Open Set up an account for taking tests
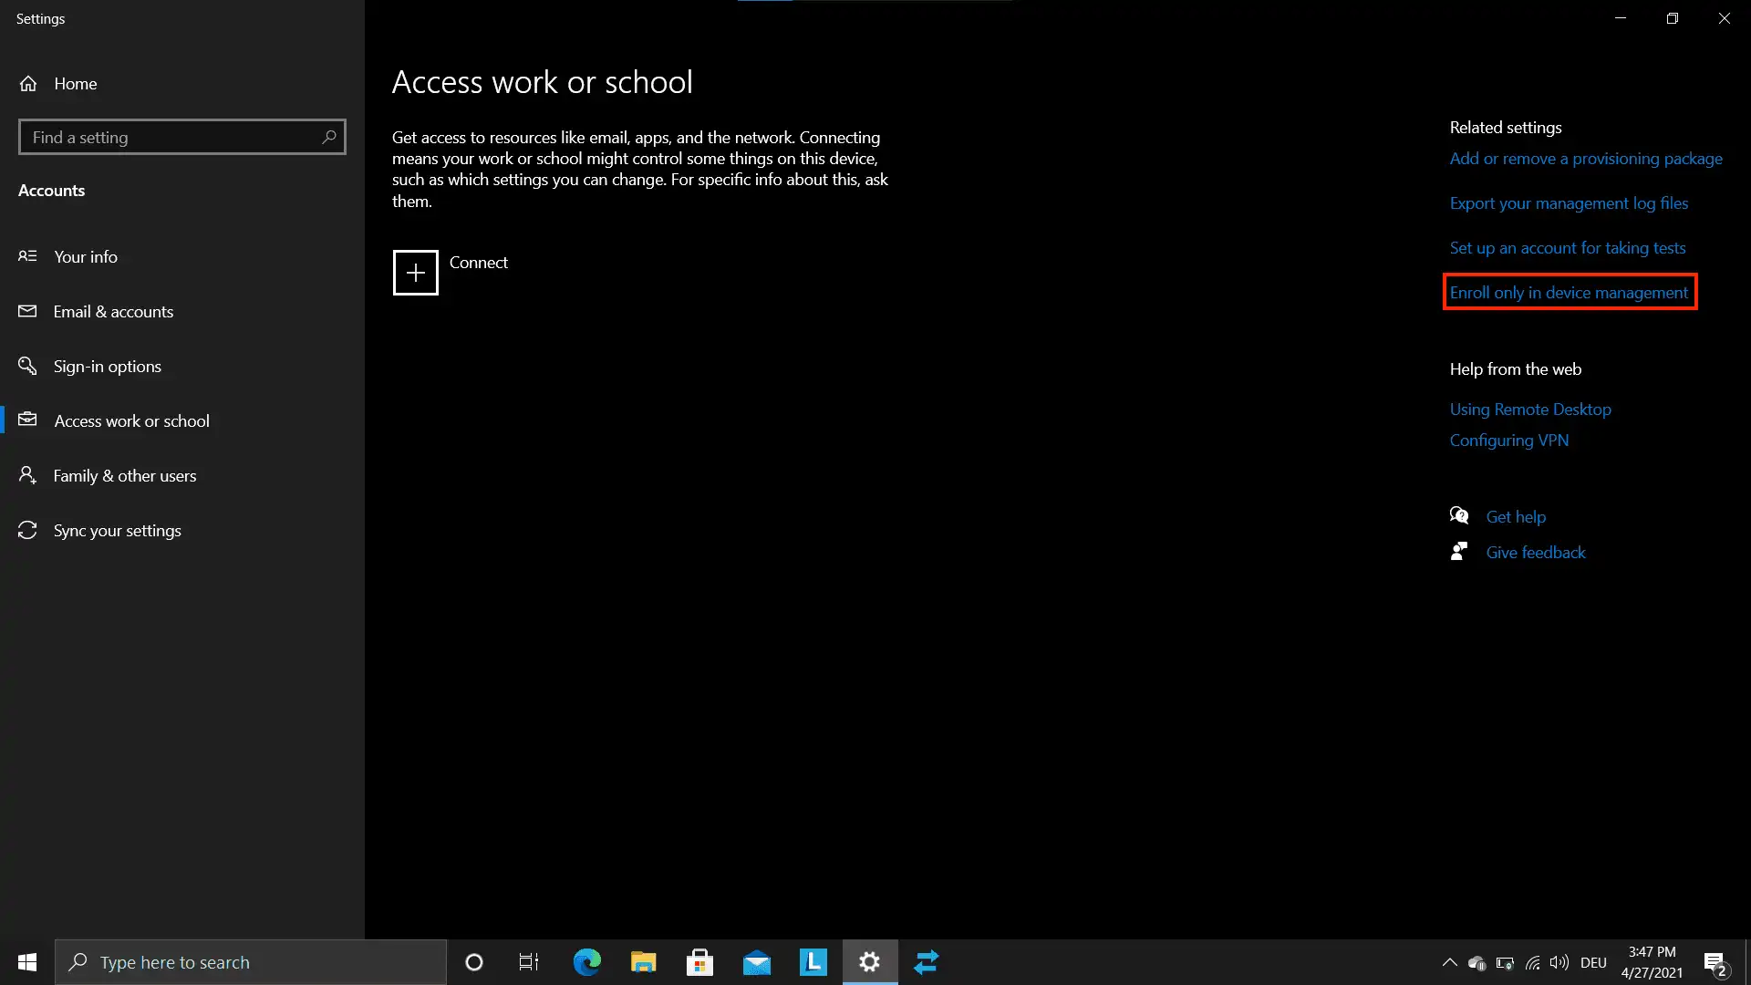The image size is (1751, 985). [x=1568, y=248]
